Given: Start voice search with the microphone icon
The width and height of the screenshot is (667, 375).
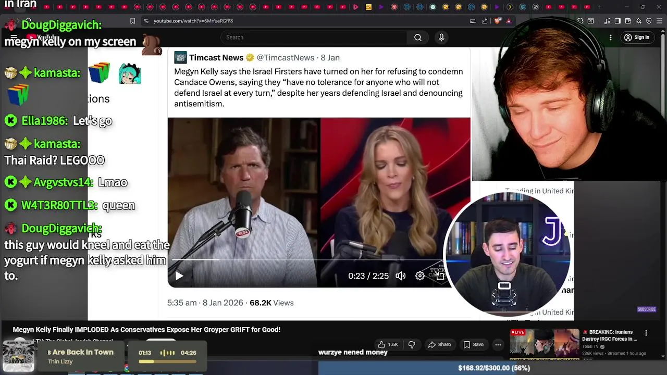Looking at the screenshot, I should [x=441, y=37].
